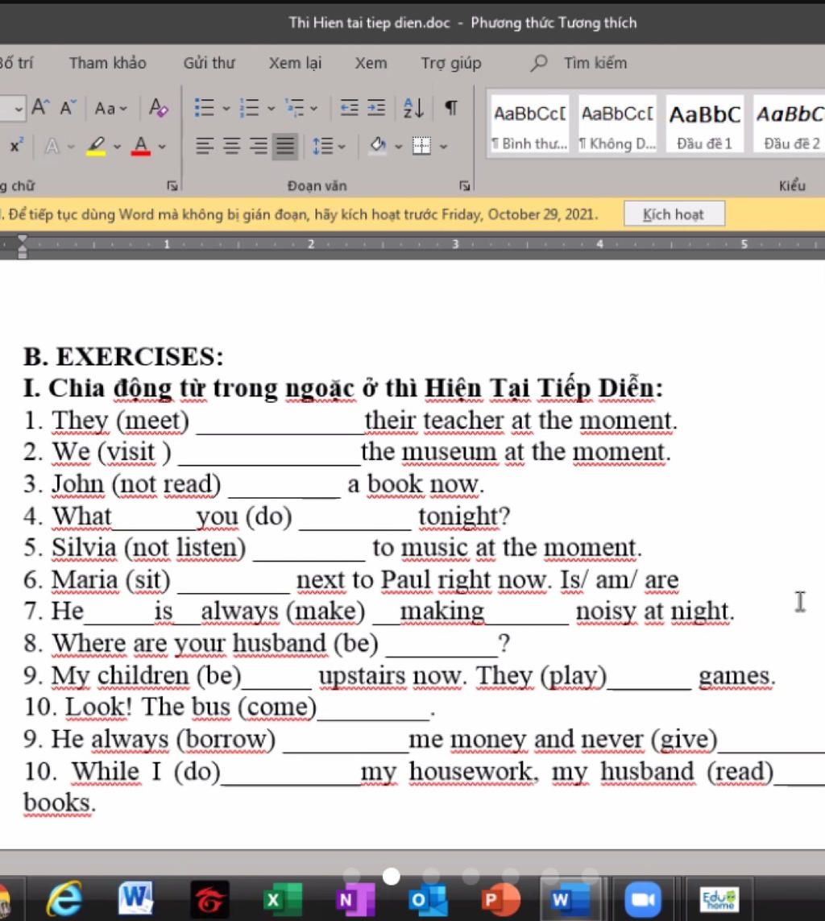Increase the paragraph indent
The width and height of the screenshot is (825, 921).
376,107
